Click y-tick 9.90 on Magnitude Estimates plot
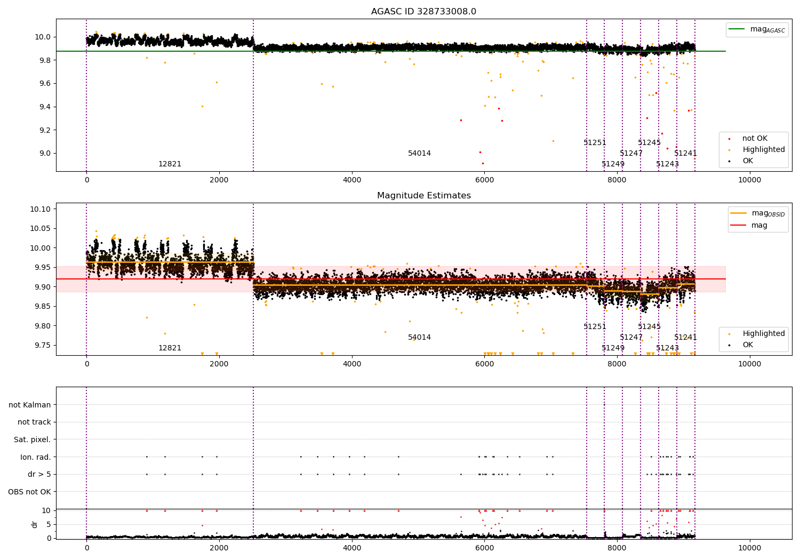The height and width of the screenshot is (560, 800). click(43, 287)
